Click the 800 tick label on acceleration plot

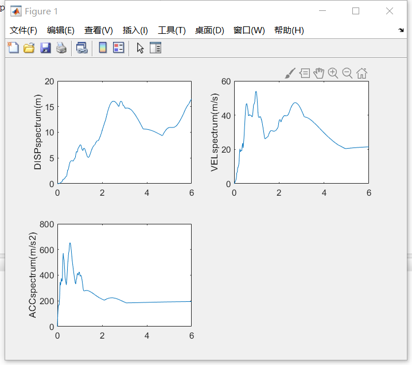47,224
